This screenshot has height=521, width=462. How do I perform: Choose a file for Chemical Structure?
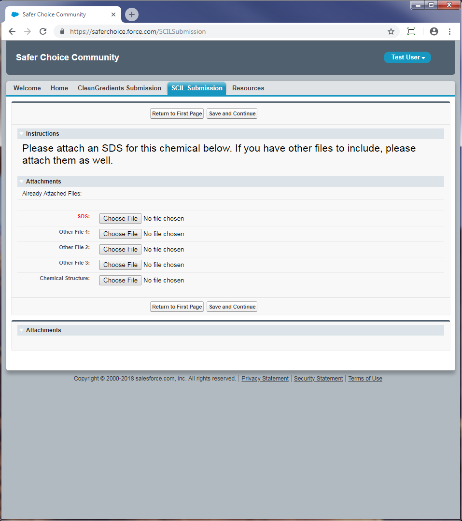pos(120,281)
